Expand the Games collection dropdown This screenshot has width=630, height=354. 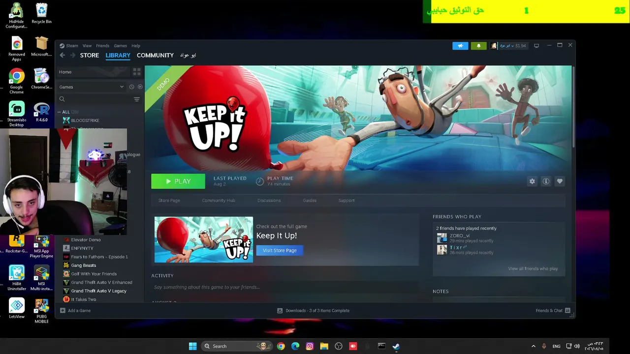point(92,87)
